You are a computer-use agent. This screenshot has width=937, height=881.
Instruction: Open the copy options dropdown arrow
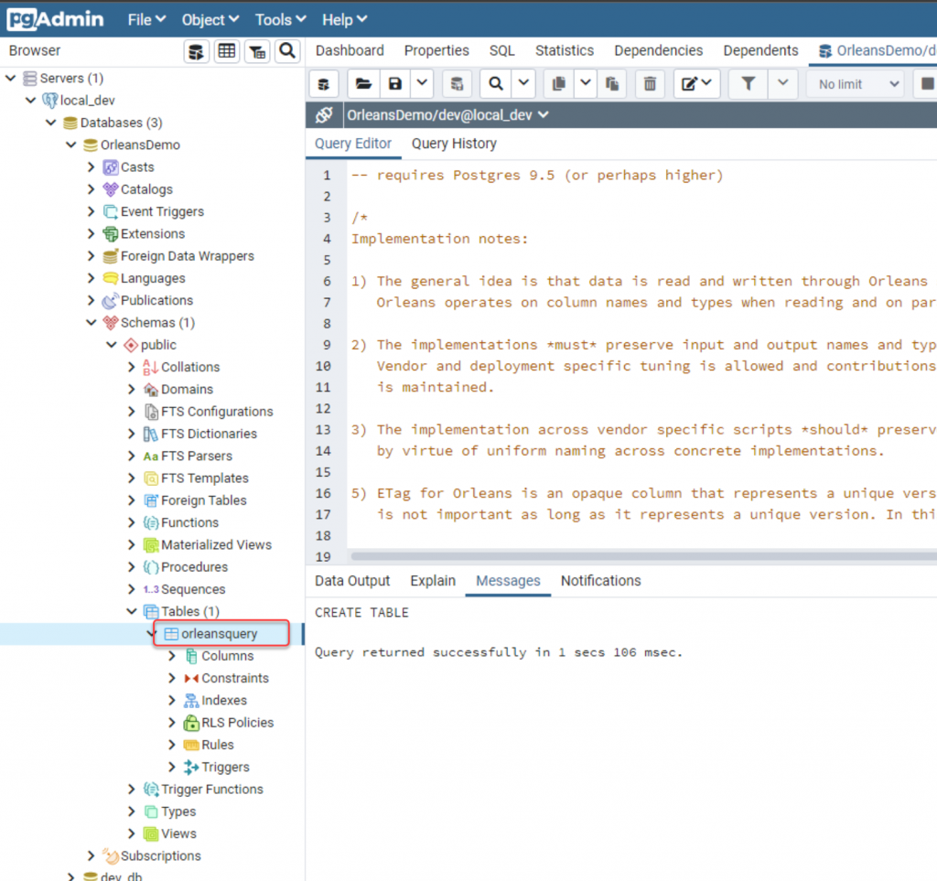(586, 84)
